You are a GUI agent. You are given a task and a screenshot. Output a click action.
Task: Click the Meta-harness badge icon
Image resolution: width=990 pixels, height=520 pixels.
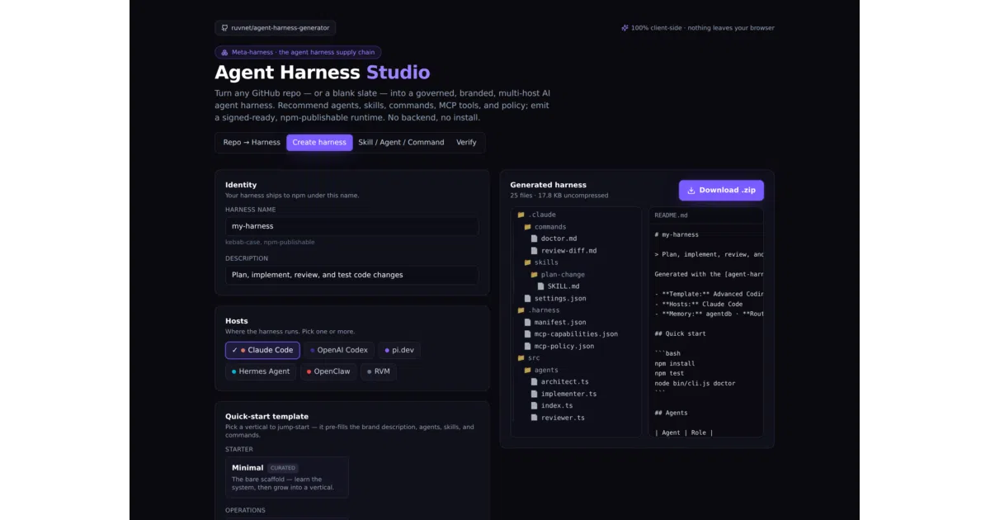pos(224,52)
